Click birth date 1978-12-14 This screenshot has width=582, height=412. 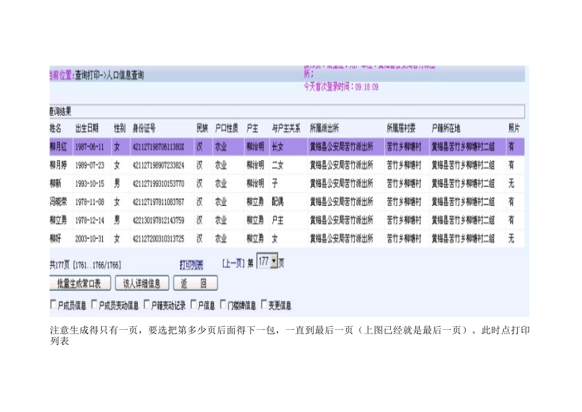point(90,220)
